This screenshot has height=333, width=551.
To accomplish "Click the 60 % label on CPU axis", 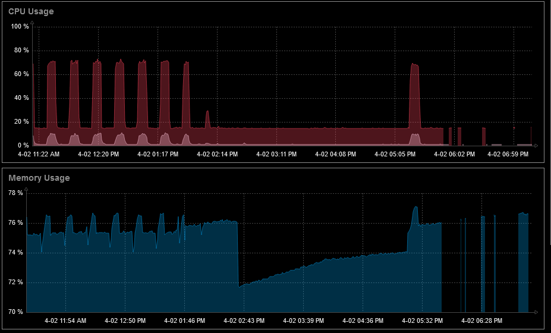I will point(21,74).
